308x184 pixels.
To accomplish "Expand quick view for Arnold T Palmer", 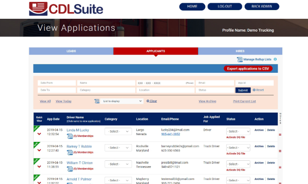I will pos(39,183).
